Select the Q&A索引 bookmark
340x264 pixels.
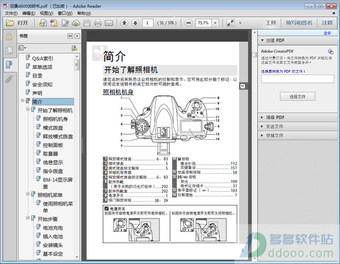(42, 58)
